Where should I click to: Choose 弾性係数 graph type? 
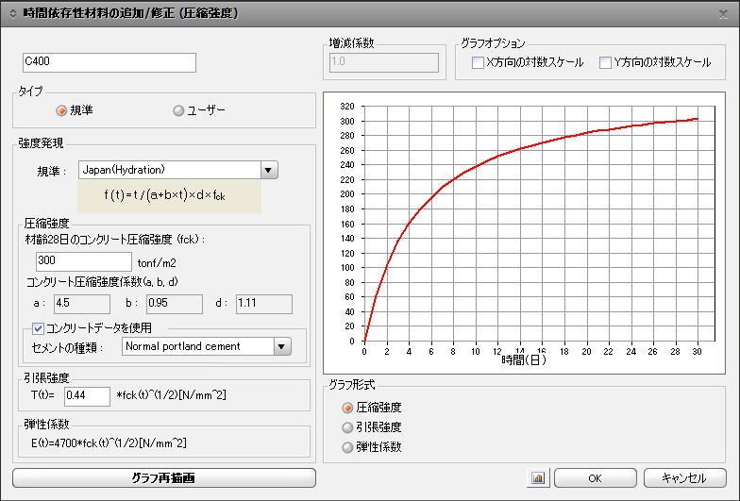pyautogui.click(x=348, y=447)
